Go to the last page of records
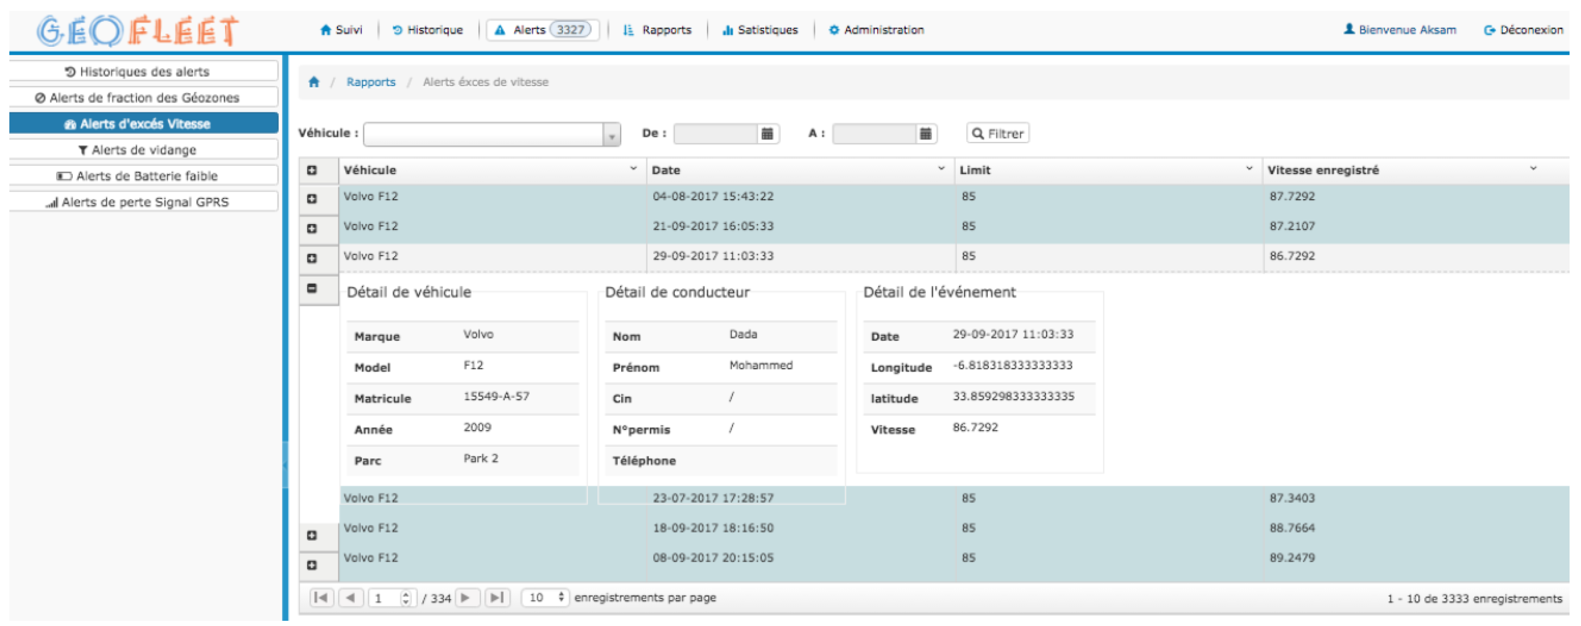Viewport: 1581px width, 626px height. pyautogui.click(x=496, y=597)
